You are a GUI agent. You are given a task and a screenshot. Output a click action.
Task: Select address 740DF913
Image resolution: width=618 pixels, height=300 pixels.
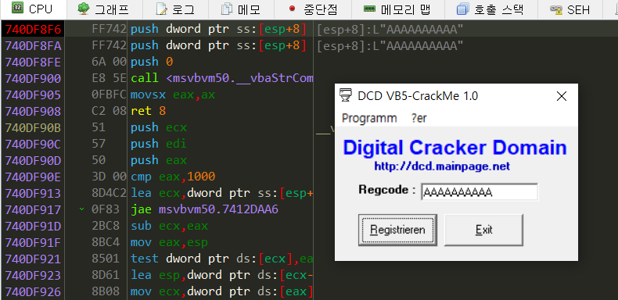click(x=33, y=193)
